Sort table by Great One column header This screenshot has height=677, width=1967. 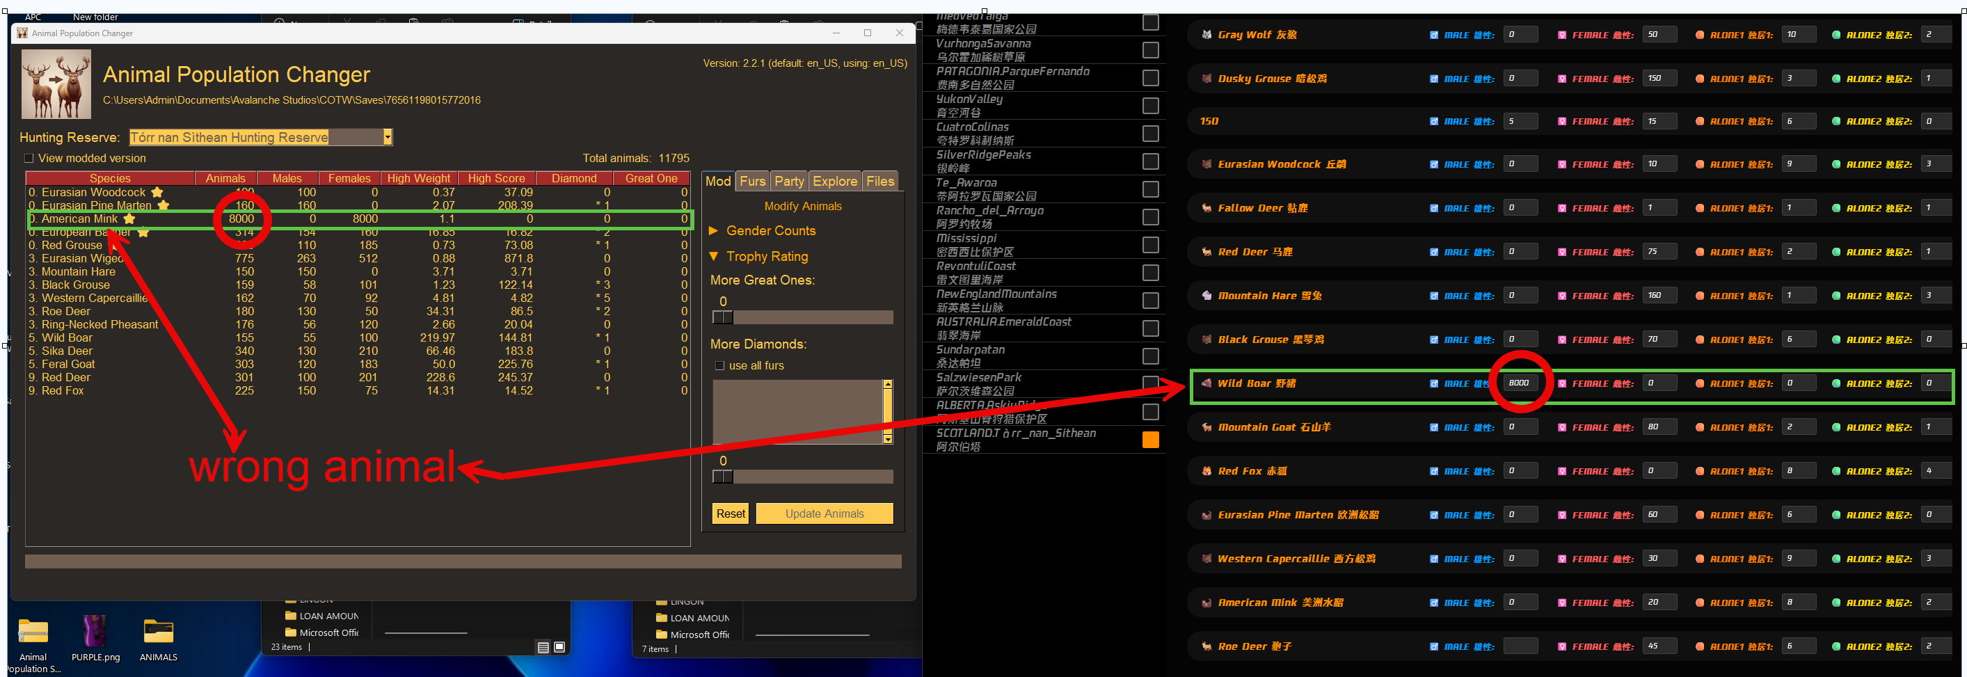[x=651, y=178]
